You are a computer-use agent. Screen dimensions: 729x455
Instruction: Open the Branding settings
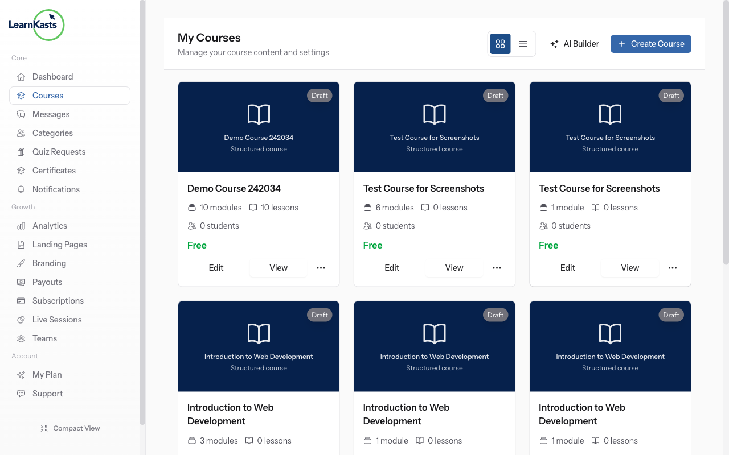(x=48, y=263)
